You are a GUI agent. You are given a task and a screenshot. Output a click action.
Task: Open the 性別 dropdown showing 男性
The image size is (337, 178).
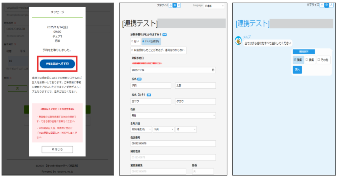pos(173,116)
